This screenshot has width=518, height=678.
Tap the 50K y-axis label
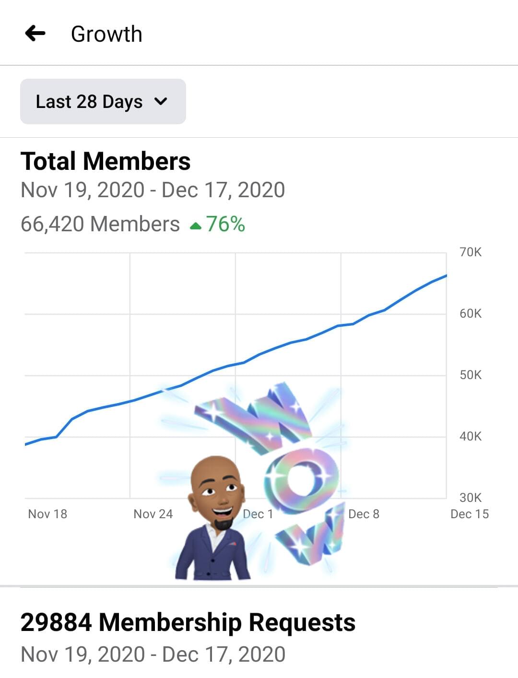point(470,375)
